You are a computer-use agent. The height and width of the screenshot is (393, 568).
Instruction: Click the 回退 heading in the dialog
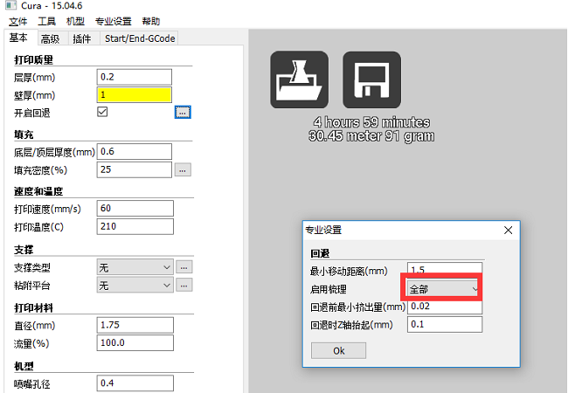[x=320, y=253]
